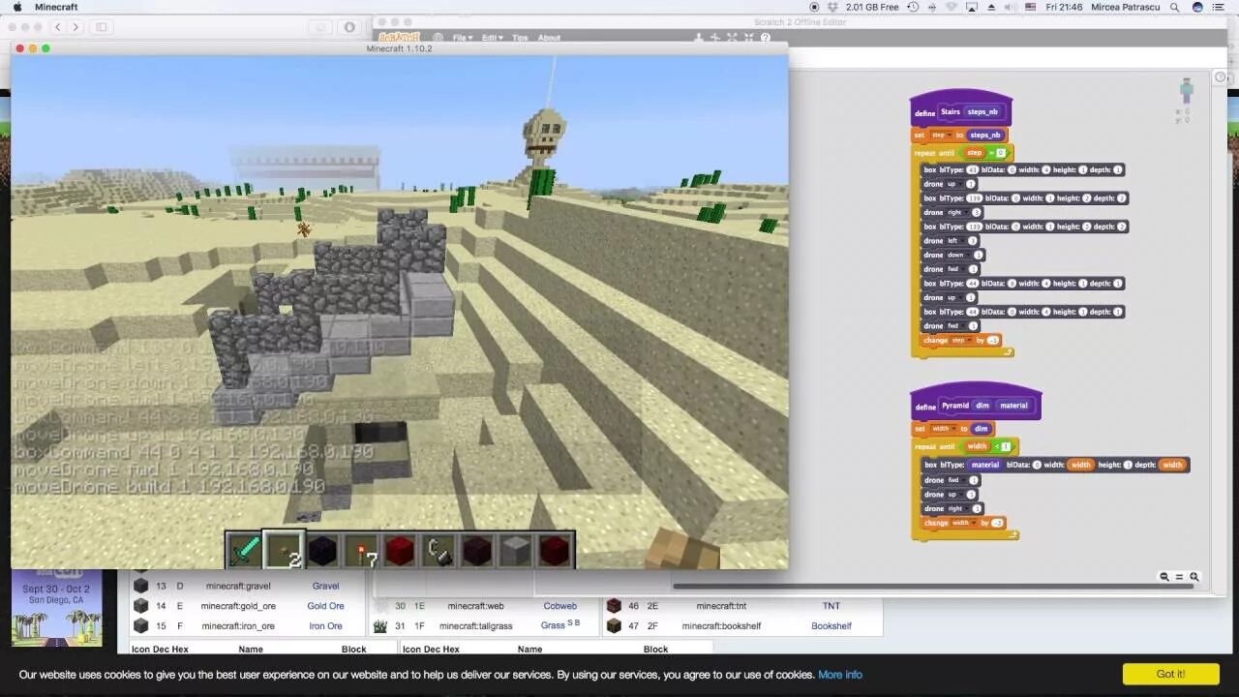Click the TNT block icon in table
This screenshot has height=697, width=1239.
614,606
